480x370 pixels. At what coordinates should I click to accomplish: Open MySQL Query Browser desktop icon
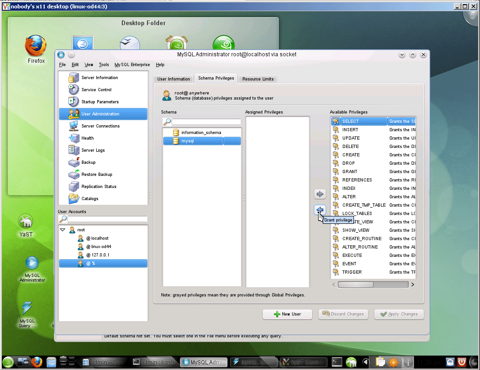[27, 315]
